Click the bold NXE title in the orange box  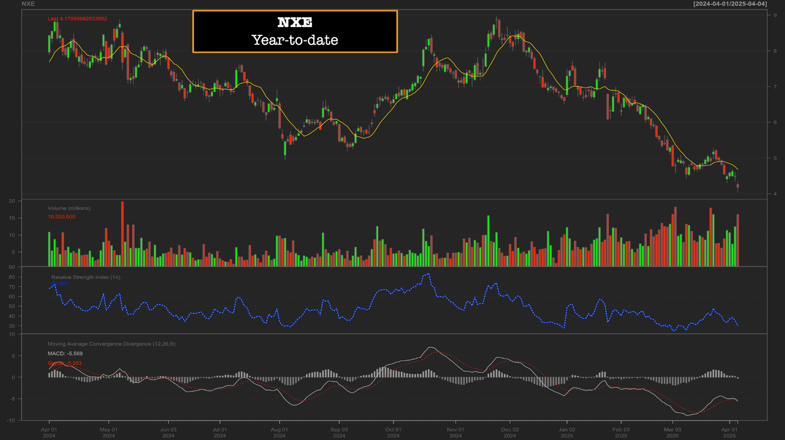coord(295,23)
